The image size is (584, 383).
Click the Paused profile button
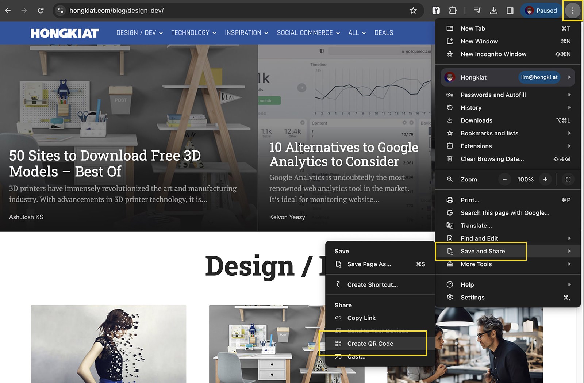[541, 11]
